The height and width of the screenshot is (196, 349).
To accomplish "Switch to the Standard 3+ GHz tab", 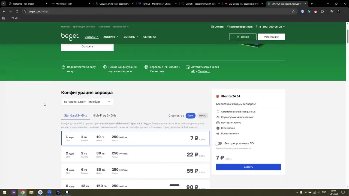I will coord(76,115).
